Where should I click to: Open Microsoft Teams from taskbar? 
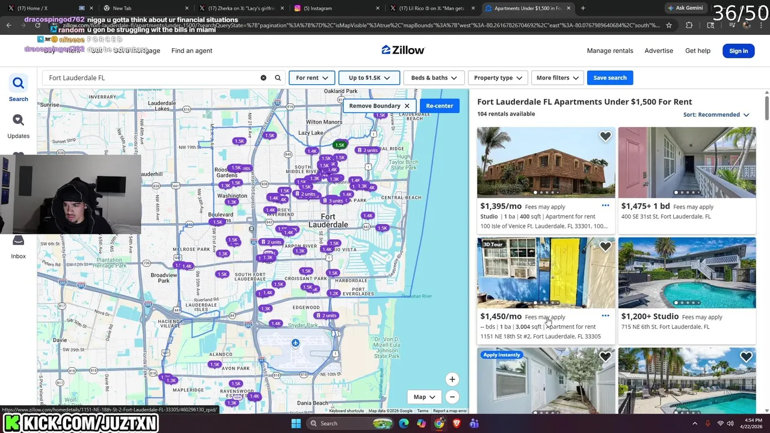pyautogui.click(x=474, y=423)
